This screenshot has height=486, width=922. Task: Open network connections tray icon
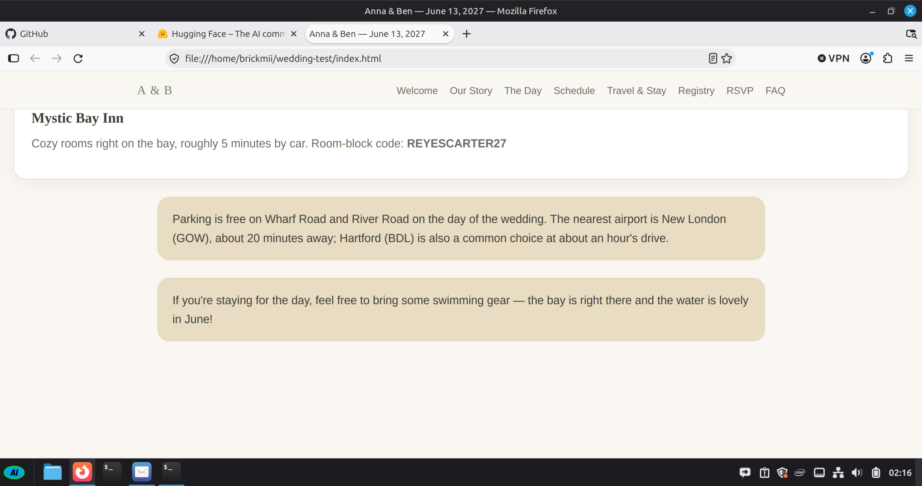tap(838, 472)
